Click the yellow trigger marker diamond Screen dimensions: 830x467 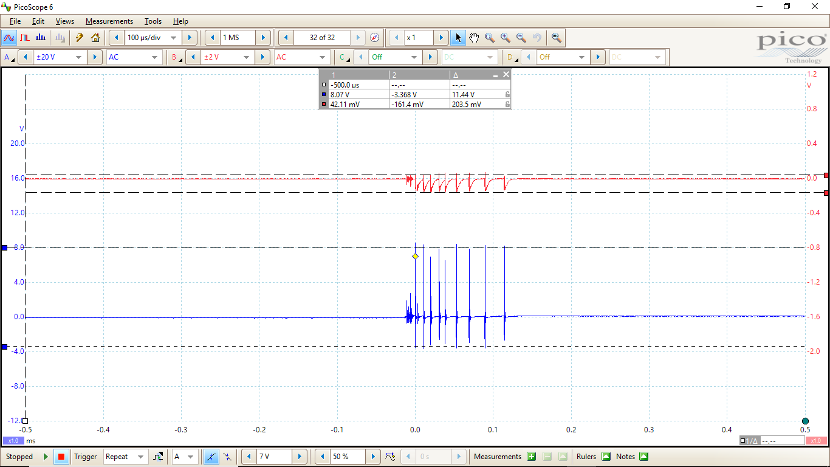pos(416,257)
